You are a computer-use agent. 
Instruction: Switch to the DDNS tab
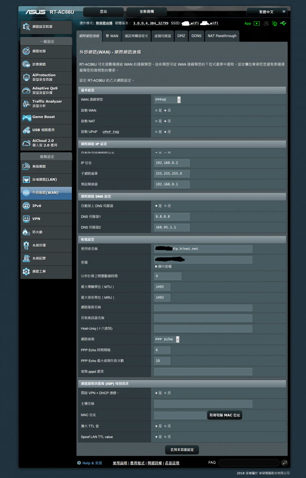196,36
